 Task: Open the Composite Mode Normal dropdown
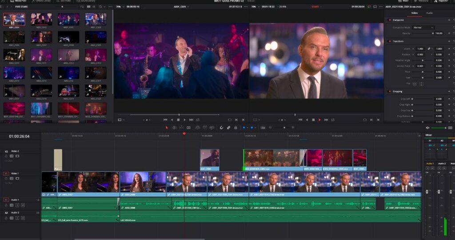tap(423, 28)
